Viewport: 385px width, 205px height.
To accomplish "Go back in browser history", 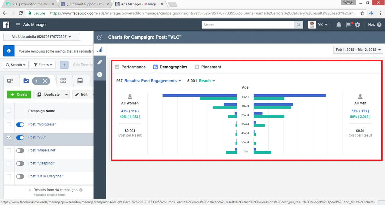I will pos(5,13).
